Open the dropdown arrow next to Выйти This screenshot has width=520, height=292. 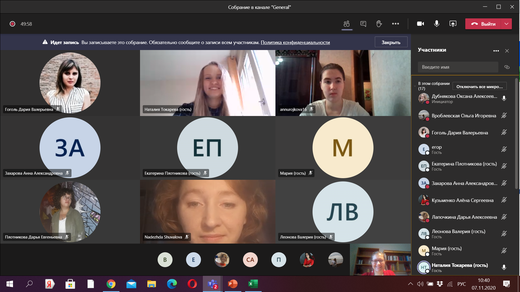click(x=506, y=24)
